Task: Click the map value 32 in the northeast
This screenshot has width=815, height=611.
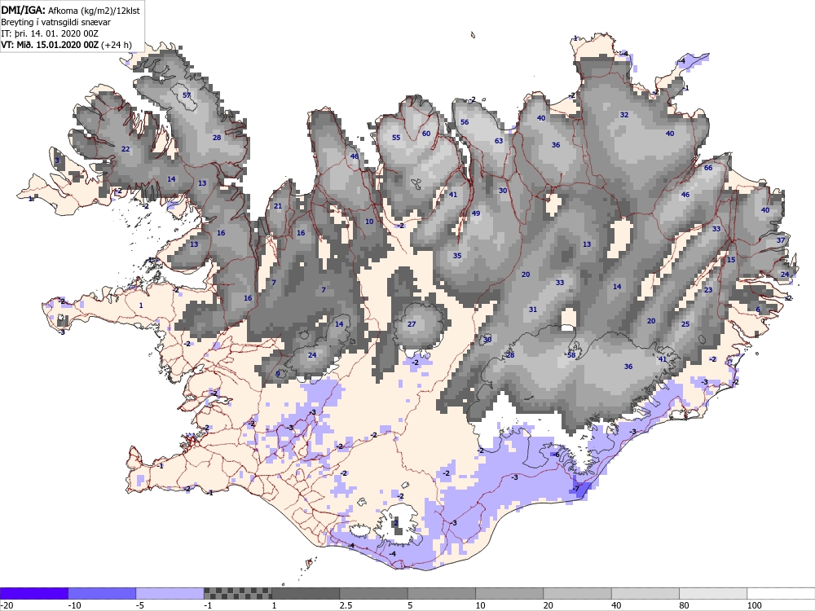Action: (624, 115)
